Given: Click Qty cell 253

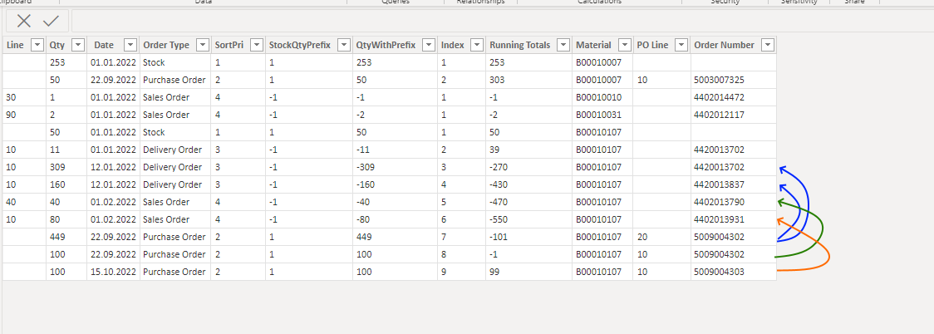Looking at the screenshot, I should [66, 62].
